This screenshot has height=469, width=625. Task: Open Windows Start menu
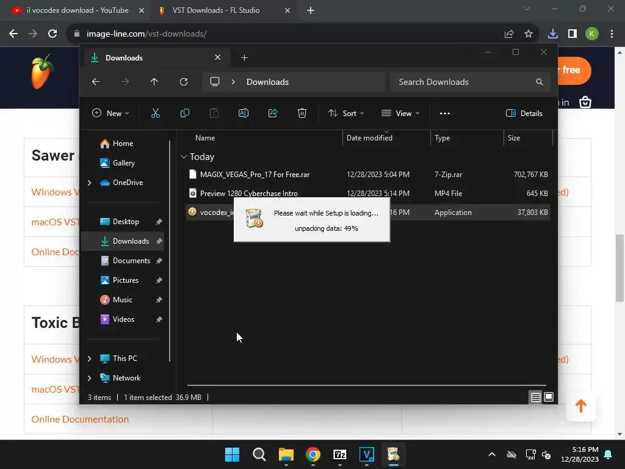coord(233,454)
